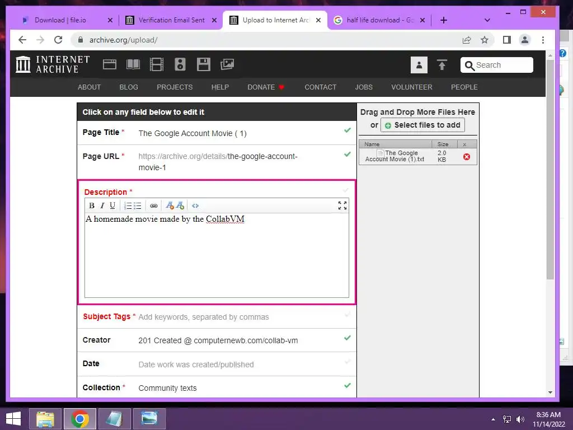The image size is (573, 430).
Task: Insert a link in description editor
Action: pyautogui.click(x=154, y=206)
